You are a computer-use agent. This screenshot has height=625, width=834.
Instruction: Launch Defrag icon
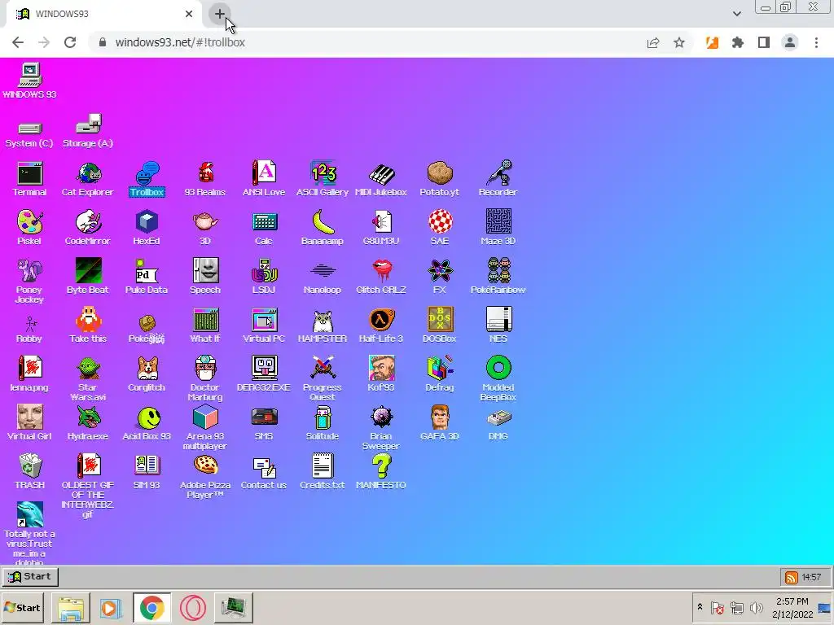click(x=439, y=374)
